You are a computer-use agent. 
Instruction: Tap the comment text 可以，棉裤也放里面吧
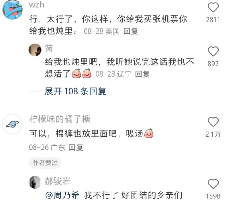click(73, 134)
